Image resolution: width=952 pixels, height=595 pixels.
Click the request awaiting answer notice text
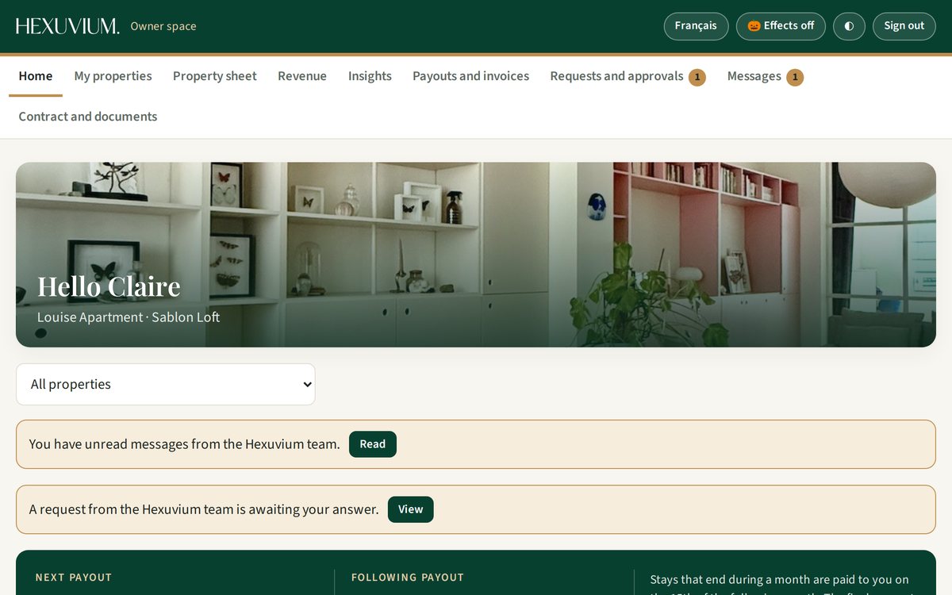204,509
